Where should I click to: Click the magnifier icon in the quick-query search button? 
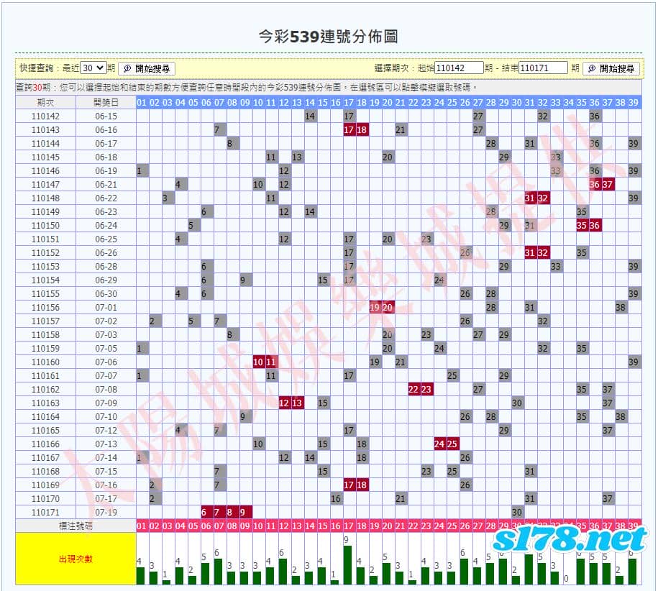(127, 68)
